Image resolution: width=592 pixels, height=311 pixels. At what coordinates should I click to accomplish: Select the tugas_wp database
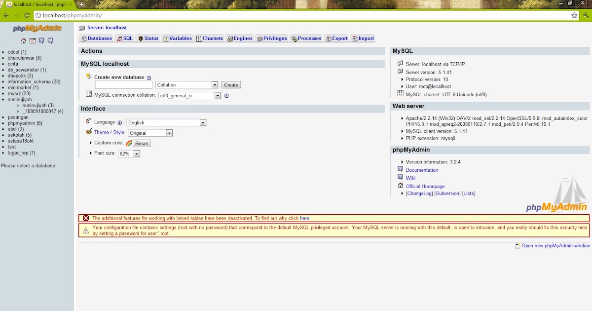[21, 153]
